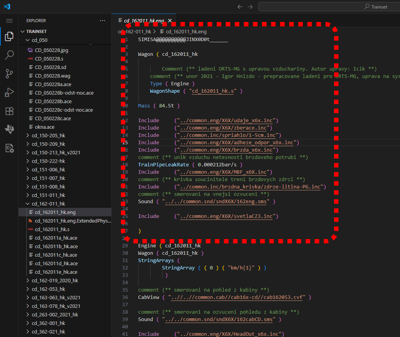Open CD_050228.jpg in the file tree
The width and height of the screenshot is (400, 337).
pyautogui.click(x=51, y=50)
